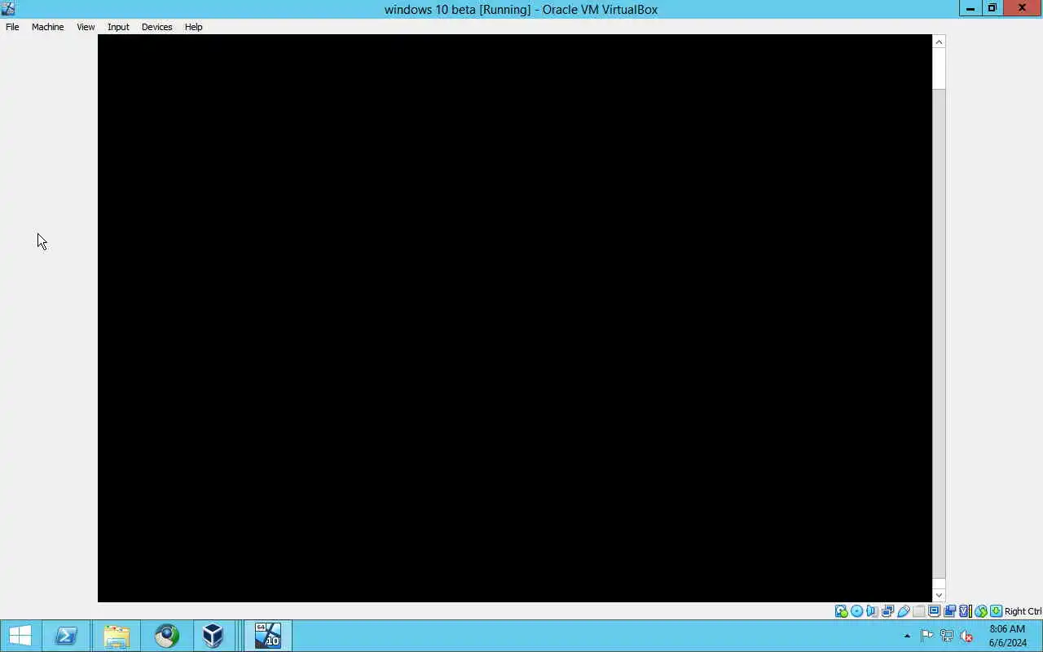Viewport: 1043px width, 652px height.
Task: Close the VirtualBox VM window
Action: [x=1022, y=8]
